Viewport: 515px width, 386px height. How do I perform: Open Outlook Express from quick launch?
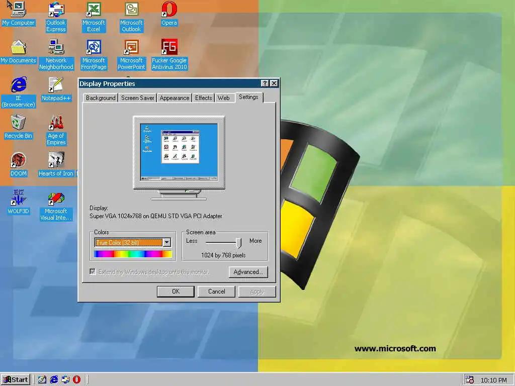click(x=65, y=380)
